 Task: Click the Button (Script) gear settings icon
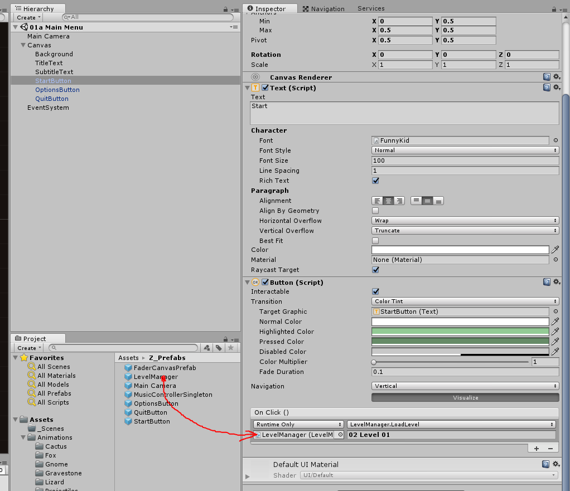[557, 282]
